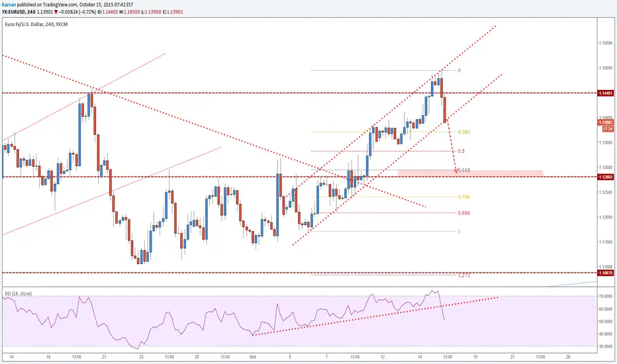Image resolution: width=617 pixels, height=364 pixels.
Task: Click the 50.0000 RSI axis value
Action: tap(606, 322)
